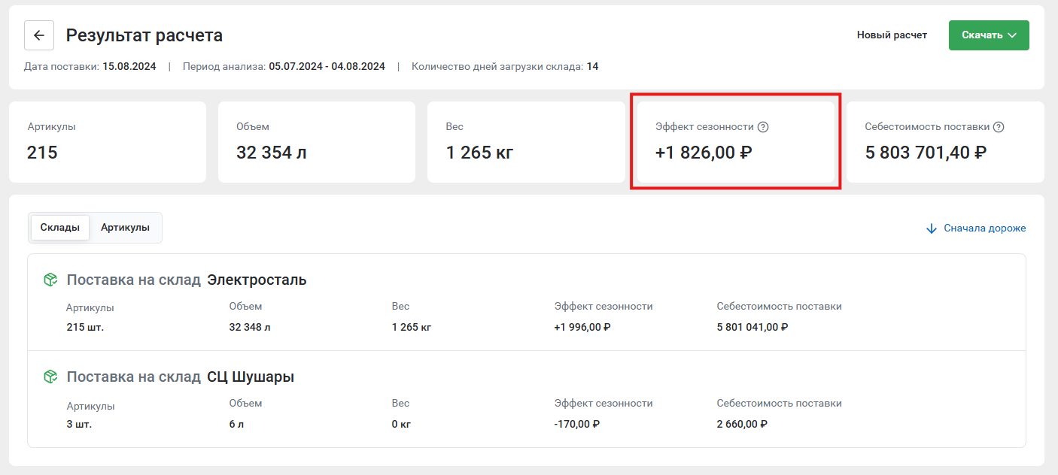The width and height of the screenshot is (1058, 475).
Task: Click the Результат расчета heading
Action: click(144, 35)
